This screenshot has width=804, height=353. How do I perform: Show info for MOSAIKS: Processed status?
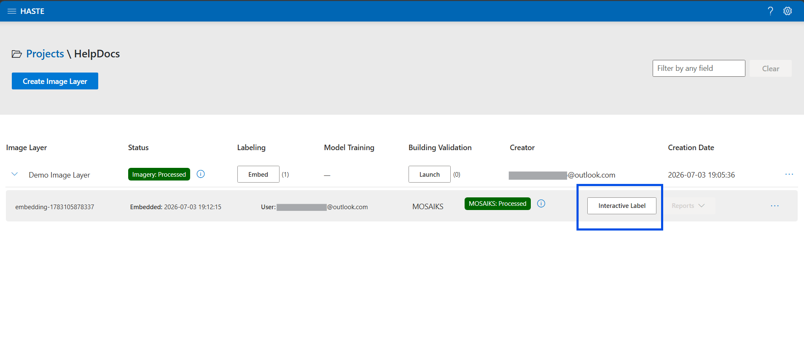click(541, 204)
